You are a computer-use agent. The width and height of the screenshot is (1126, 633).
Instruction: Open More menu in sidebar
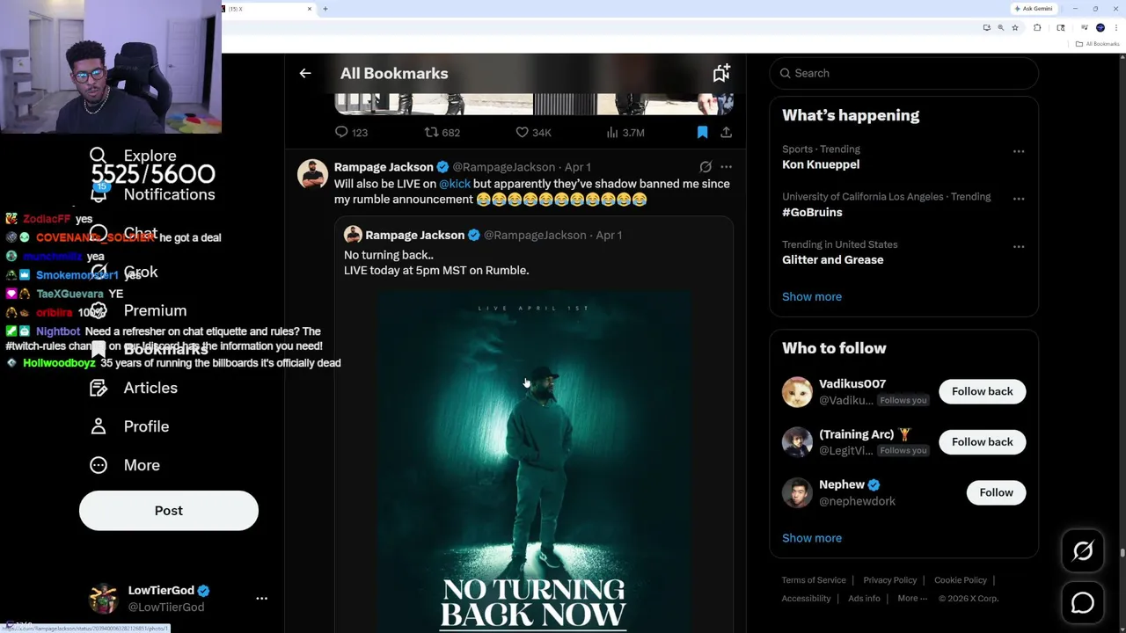click(125, 465)
